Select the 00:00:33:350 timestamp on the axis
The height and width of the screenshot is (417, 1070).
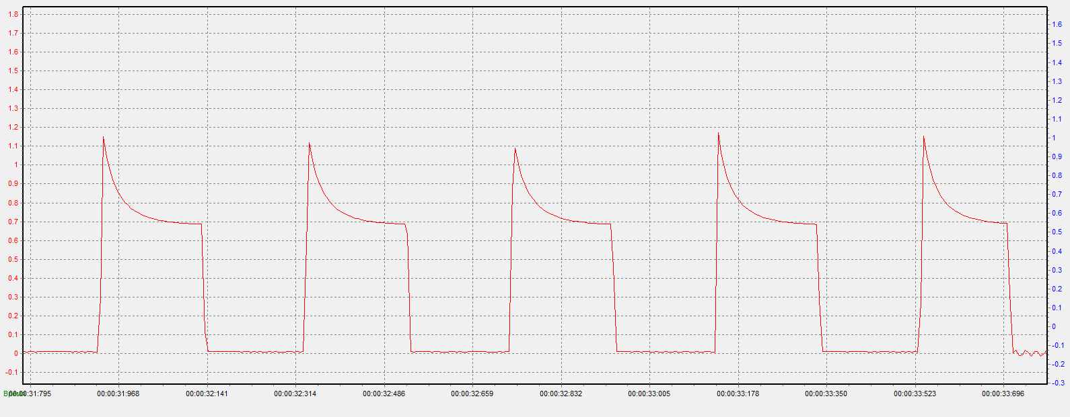tap(826, 393)
